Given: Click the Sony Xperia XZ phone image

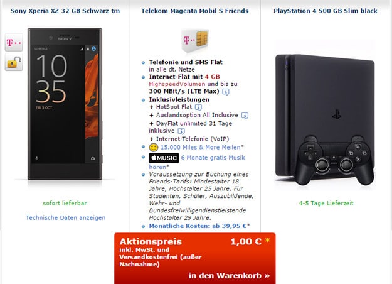Looking at the screenshot, I should [x=65, y=104].
